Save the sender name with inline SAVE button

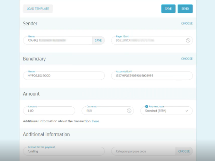tap(98, 40)
